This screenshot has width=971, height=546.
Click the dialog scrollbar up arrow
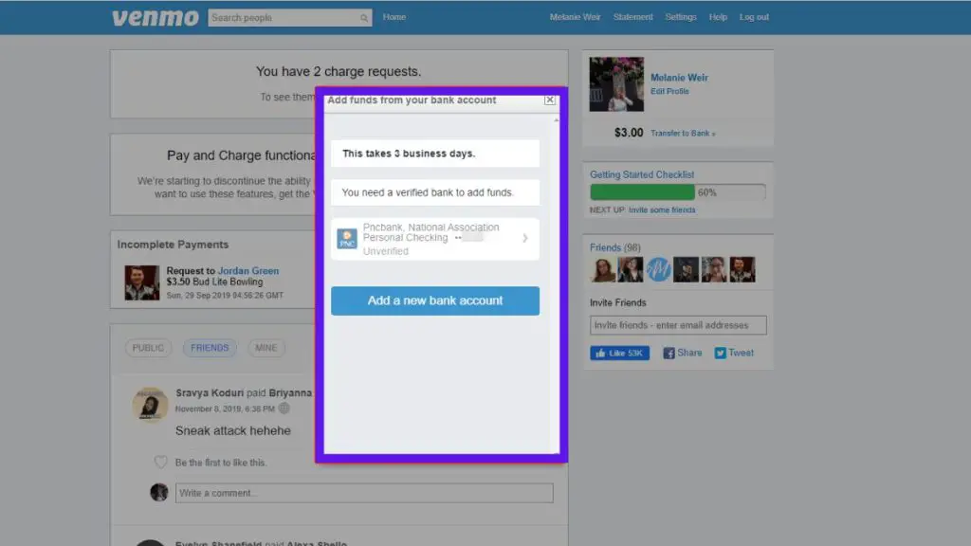click(556, 119)
